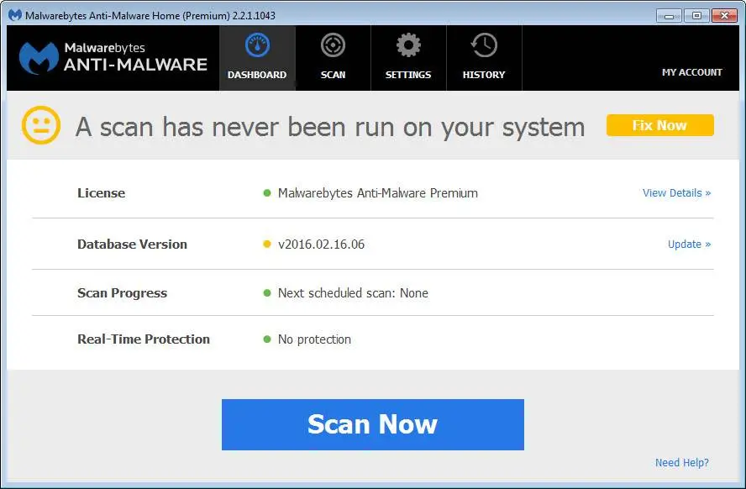The width and height of the screenshot is (746, 489).
Task: Click the Update link for database
Action: tap(690, 244)
